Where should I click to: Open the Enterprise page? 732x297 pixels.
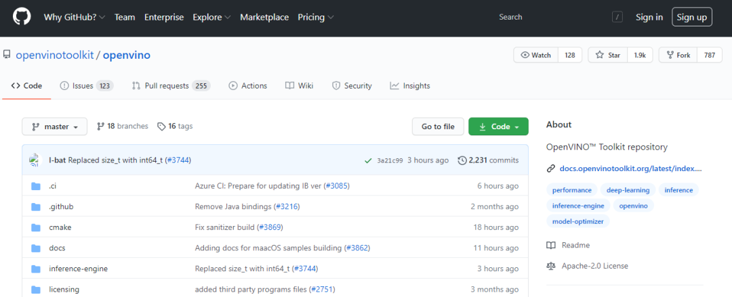click(164, 17)
